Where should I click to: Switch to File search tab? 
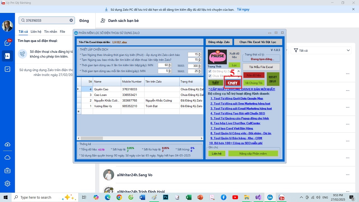tap(62, 32)
